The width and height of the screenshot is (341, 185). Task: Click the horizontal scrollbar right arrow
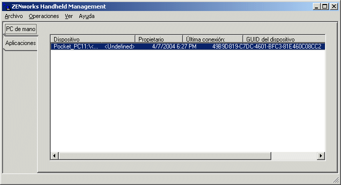pyautogui.click(x=321, y=155)
